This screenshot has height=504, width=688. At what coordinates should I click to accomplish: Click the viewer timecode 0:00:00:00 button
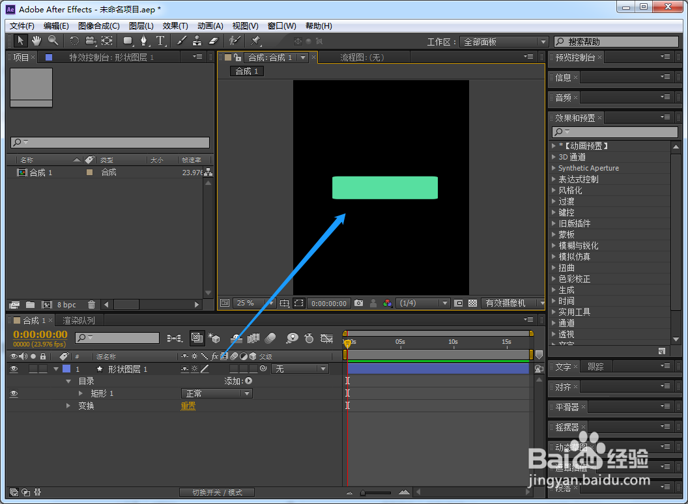329,303
